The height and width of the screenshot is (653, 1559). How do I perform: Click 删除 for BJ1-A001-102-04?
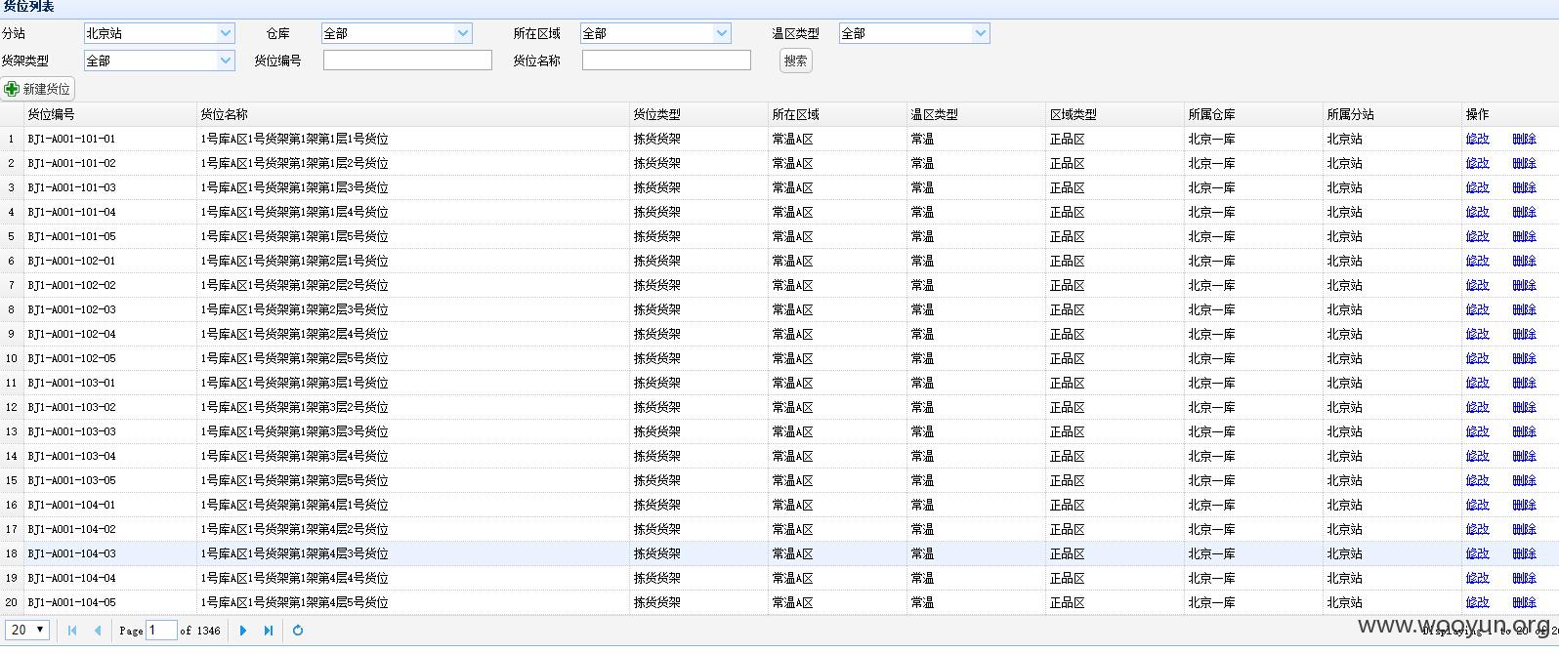(1525, 334)
